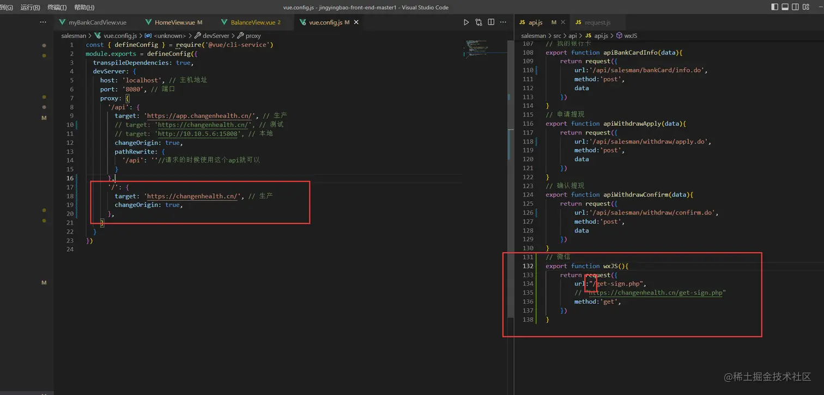Click 'defineConfig' call on line 2

(x=168, y=53)
